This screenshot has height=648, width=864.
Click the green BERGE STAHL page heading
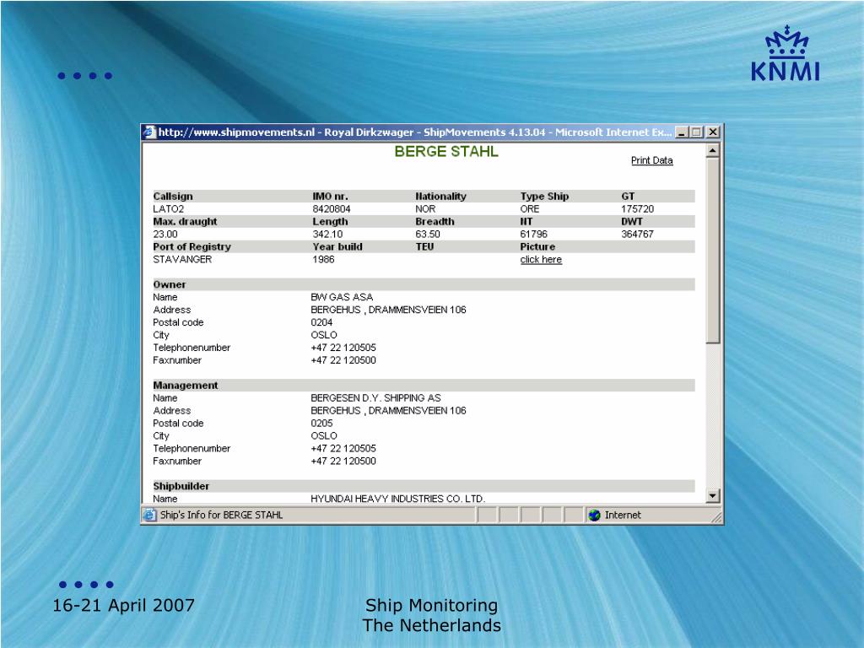coord(446,152)
